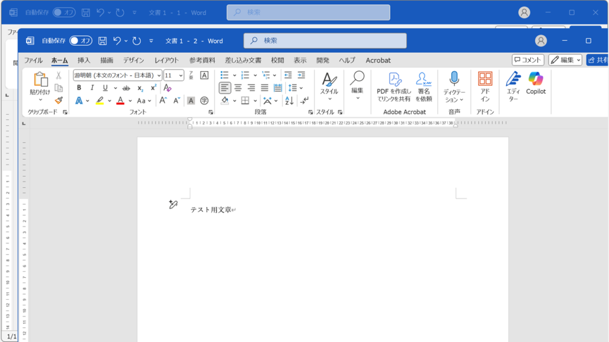Click the Request Signatures (署名を依頼) icon
Image resolution: width=609 pixels, height=342 pixels.
423,80
